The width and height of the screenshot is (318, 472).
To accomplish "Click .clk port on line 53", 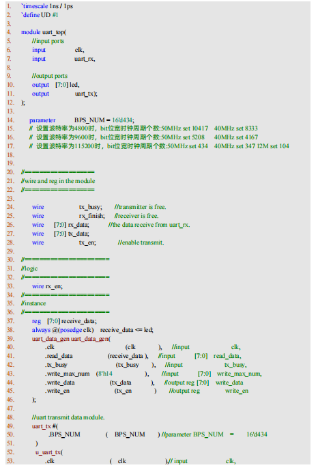I will click(x=50, y=461).
